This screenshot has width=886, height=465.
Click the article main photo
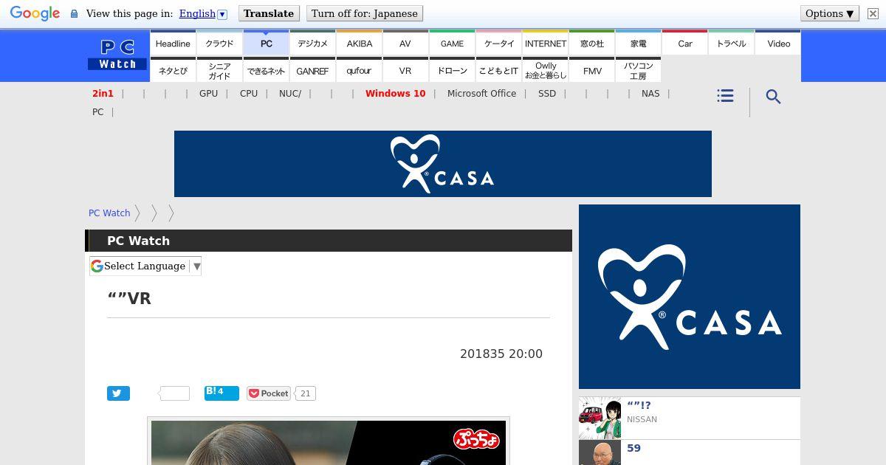pos(329,443)
